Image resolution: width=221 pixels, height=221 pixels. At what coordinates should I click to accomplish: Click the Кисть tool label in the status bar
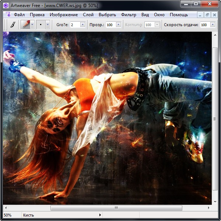29,215
